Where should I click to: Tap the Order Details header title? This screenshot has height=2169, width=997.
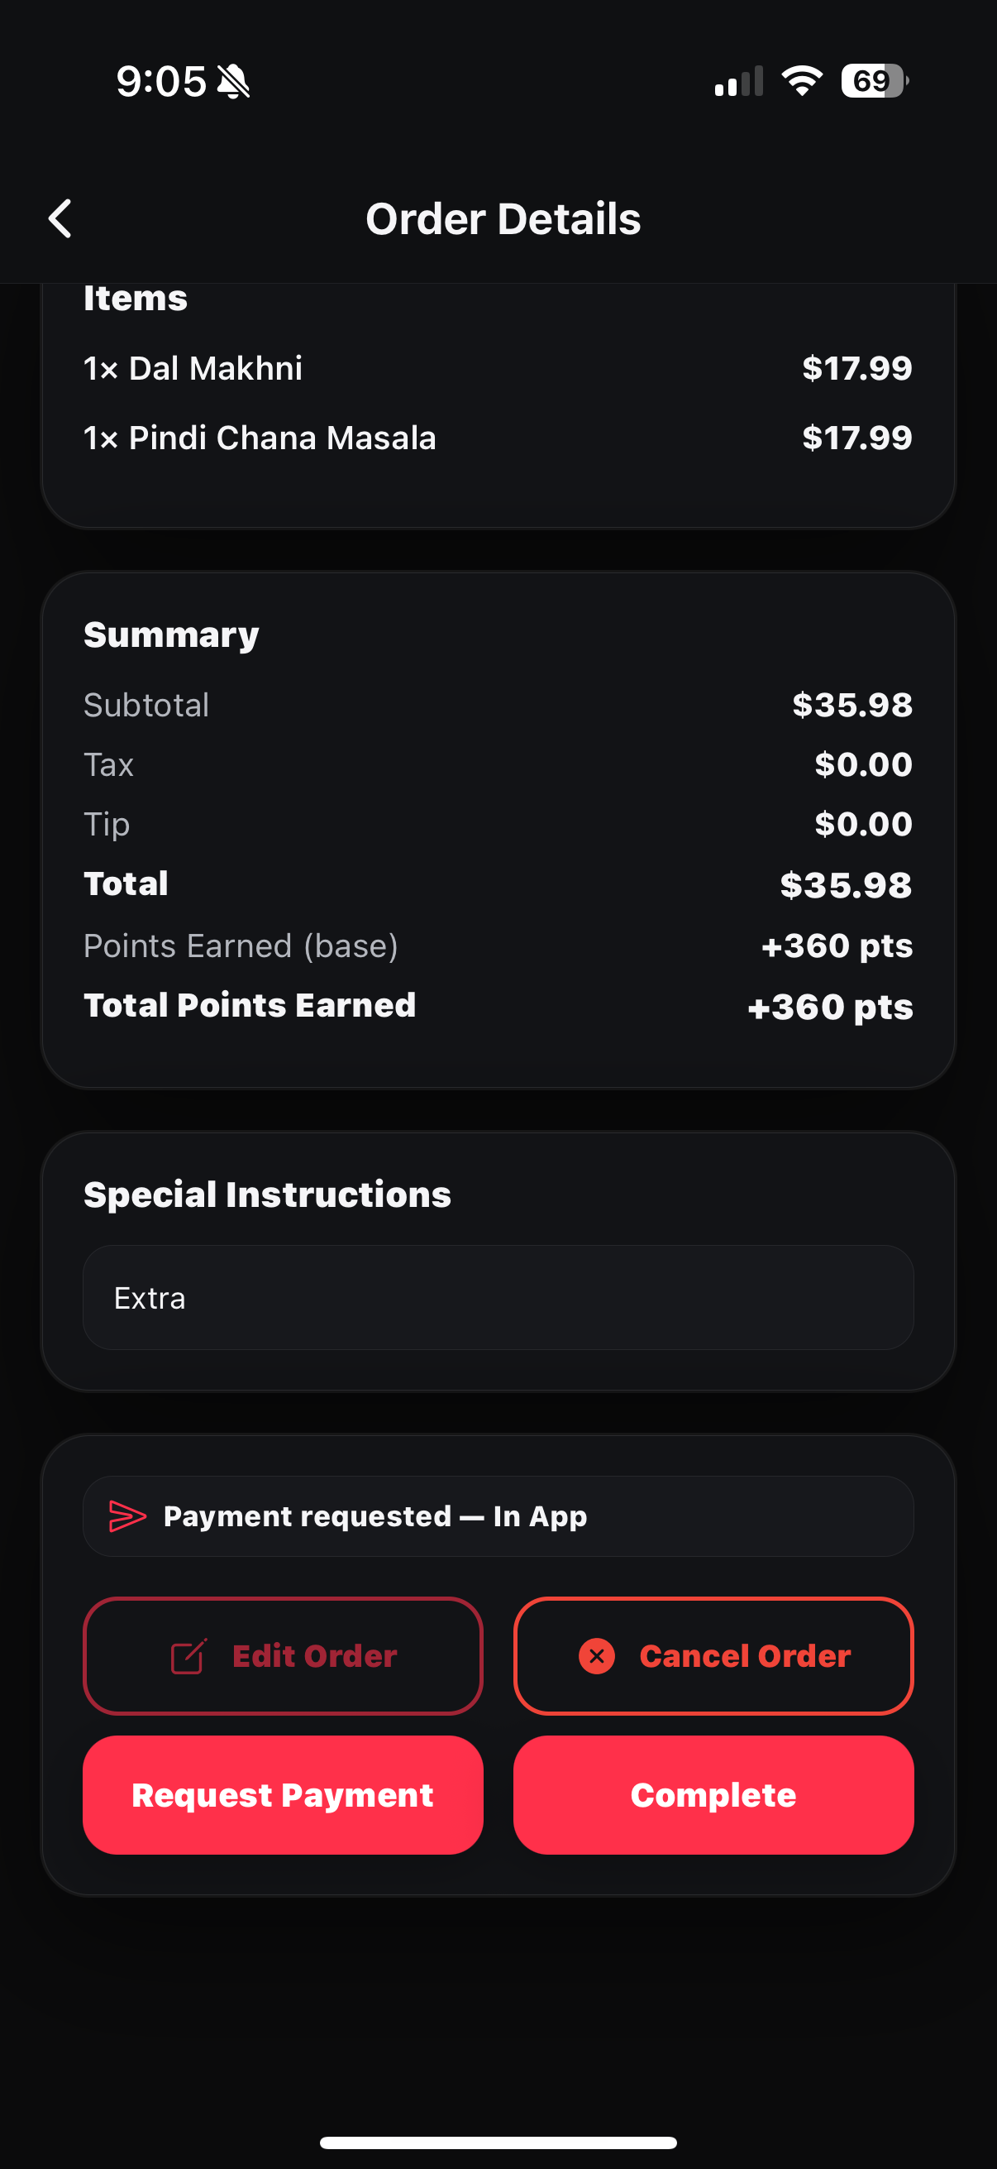pos(503,219)
